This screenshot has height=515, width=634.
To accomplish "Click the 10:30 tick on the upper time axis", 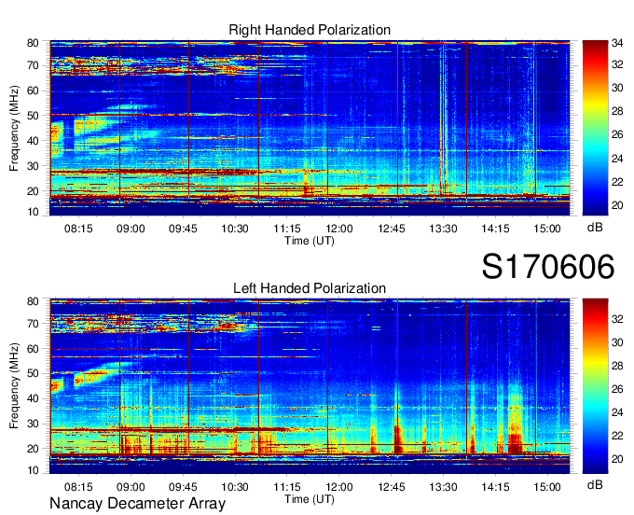I will 235,229.
